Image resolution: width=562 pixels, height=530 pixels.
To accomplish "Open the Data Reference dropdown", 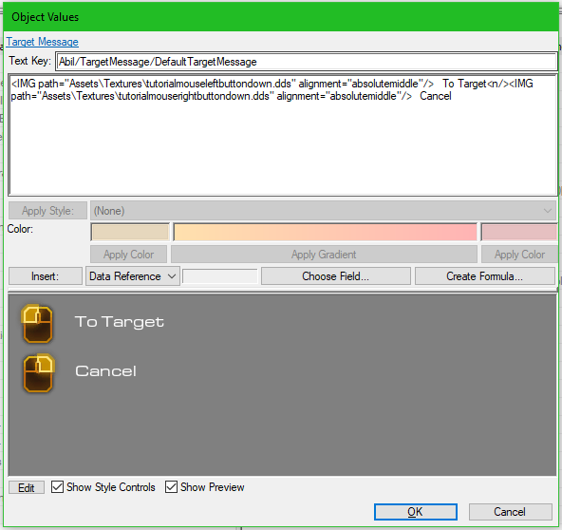I will [x=133, y=276].
